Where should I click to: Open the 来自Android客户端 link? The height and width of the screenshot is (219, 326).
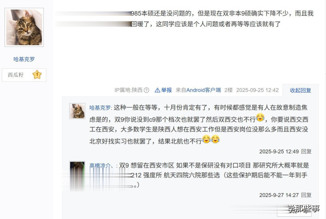[x=198, y=90]
